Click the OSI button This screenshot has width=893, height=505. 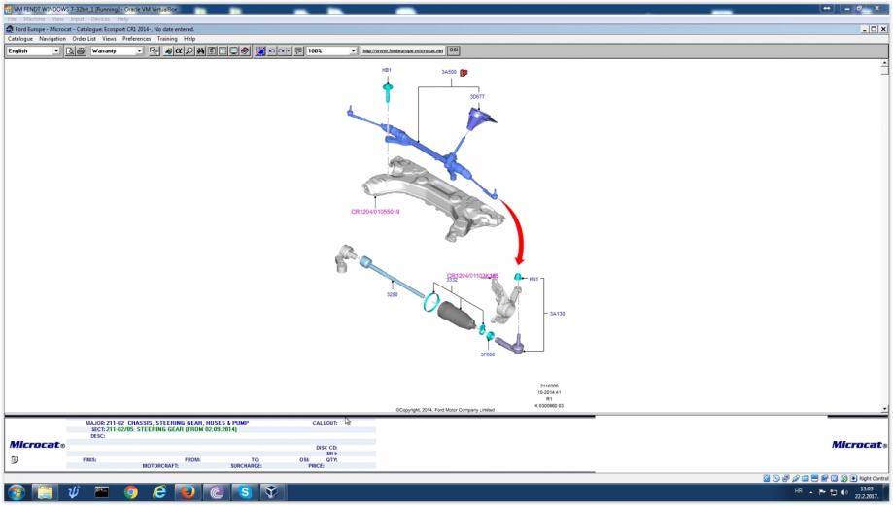tap(454, 50)
